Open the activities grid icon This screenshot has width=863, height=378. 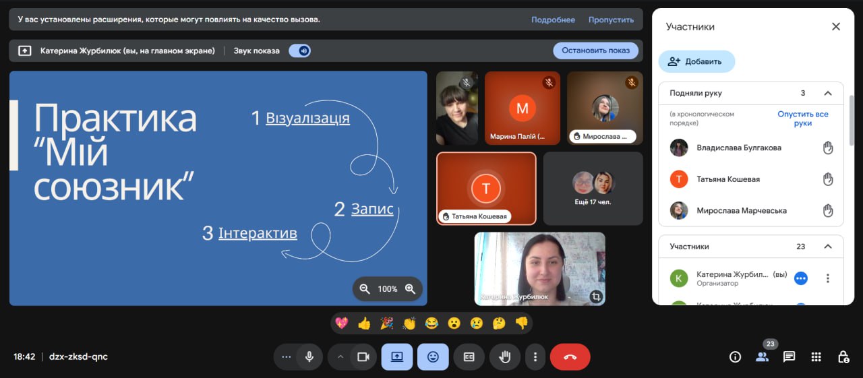click(816, 357)
